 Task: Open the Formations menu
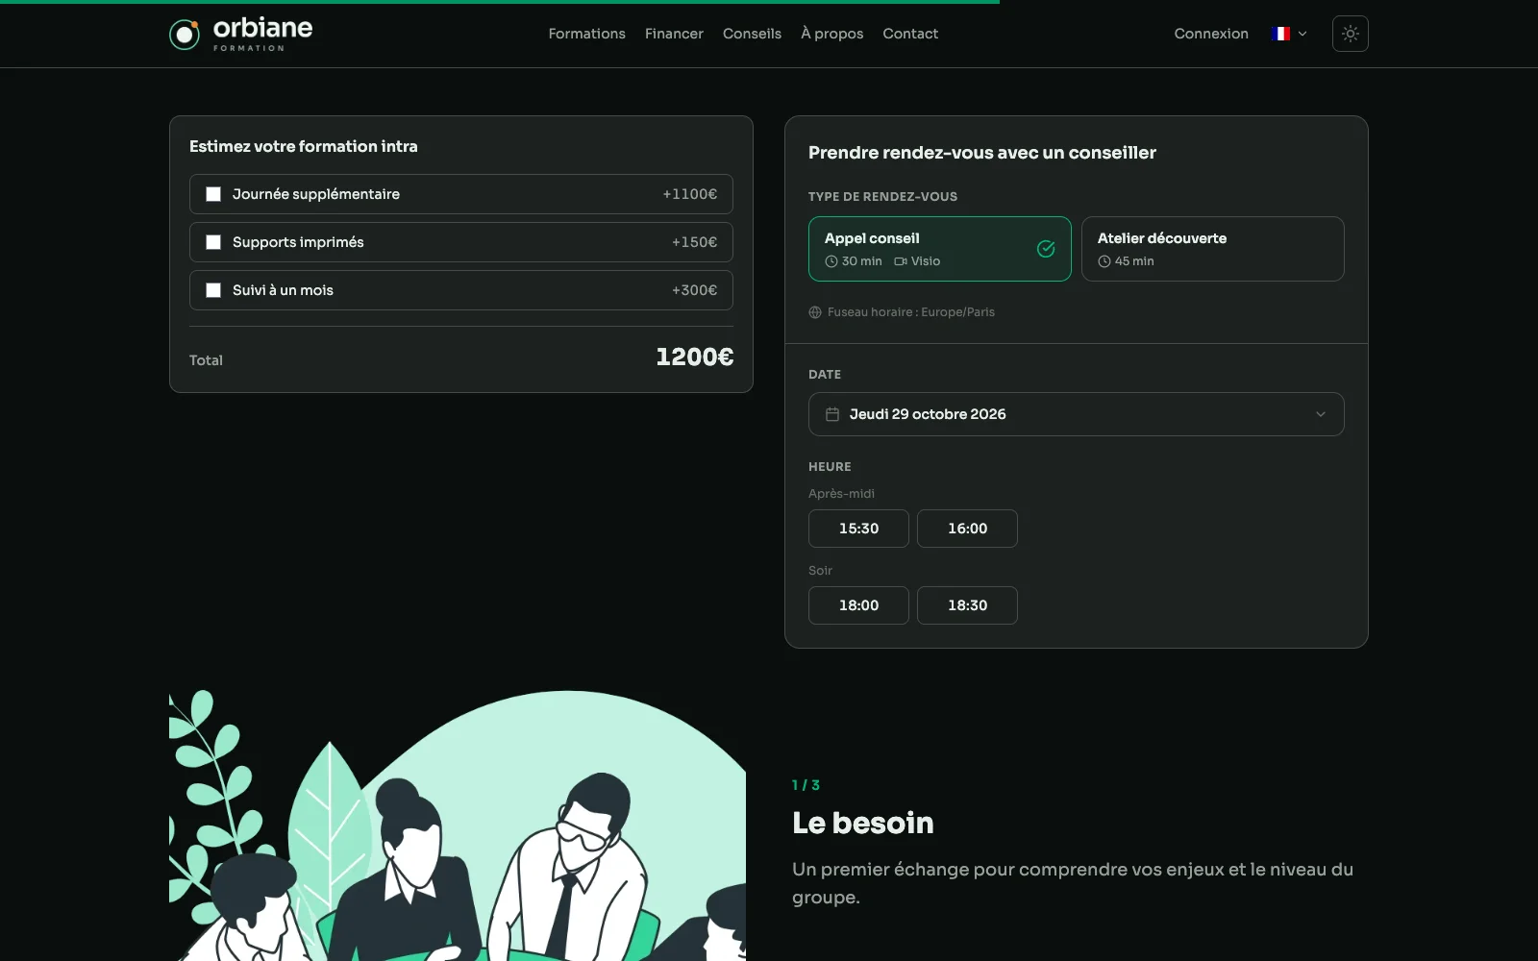click(586, 34)
